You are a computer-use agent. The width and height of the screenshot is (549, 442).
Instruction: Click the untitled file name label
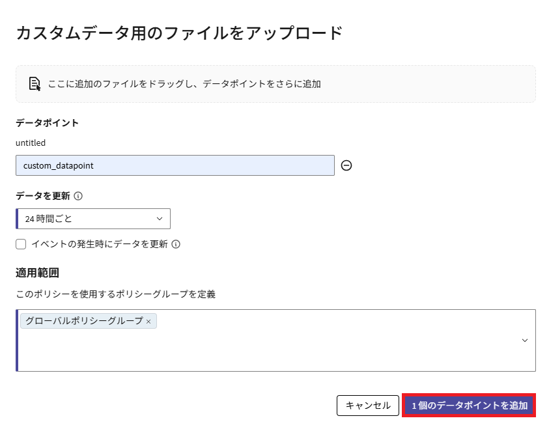pos(31,143)
